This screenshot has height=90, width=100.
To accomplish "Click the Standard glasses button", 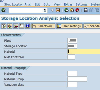I will click(92, 26).
